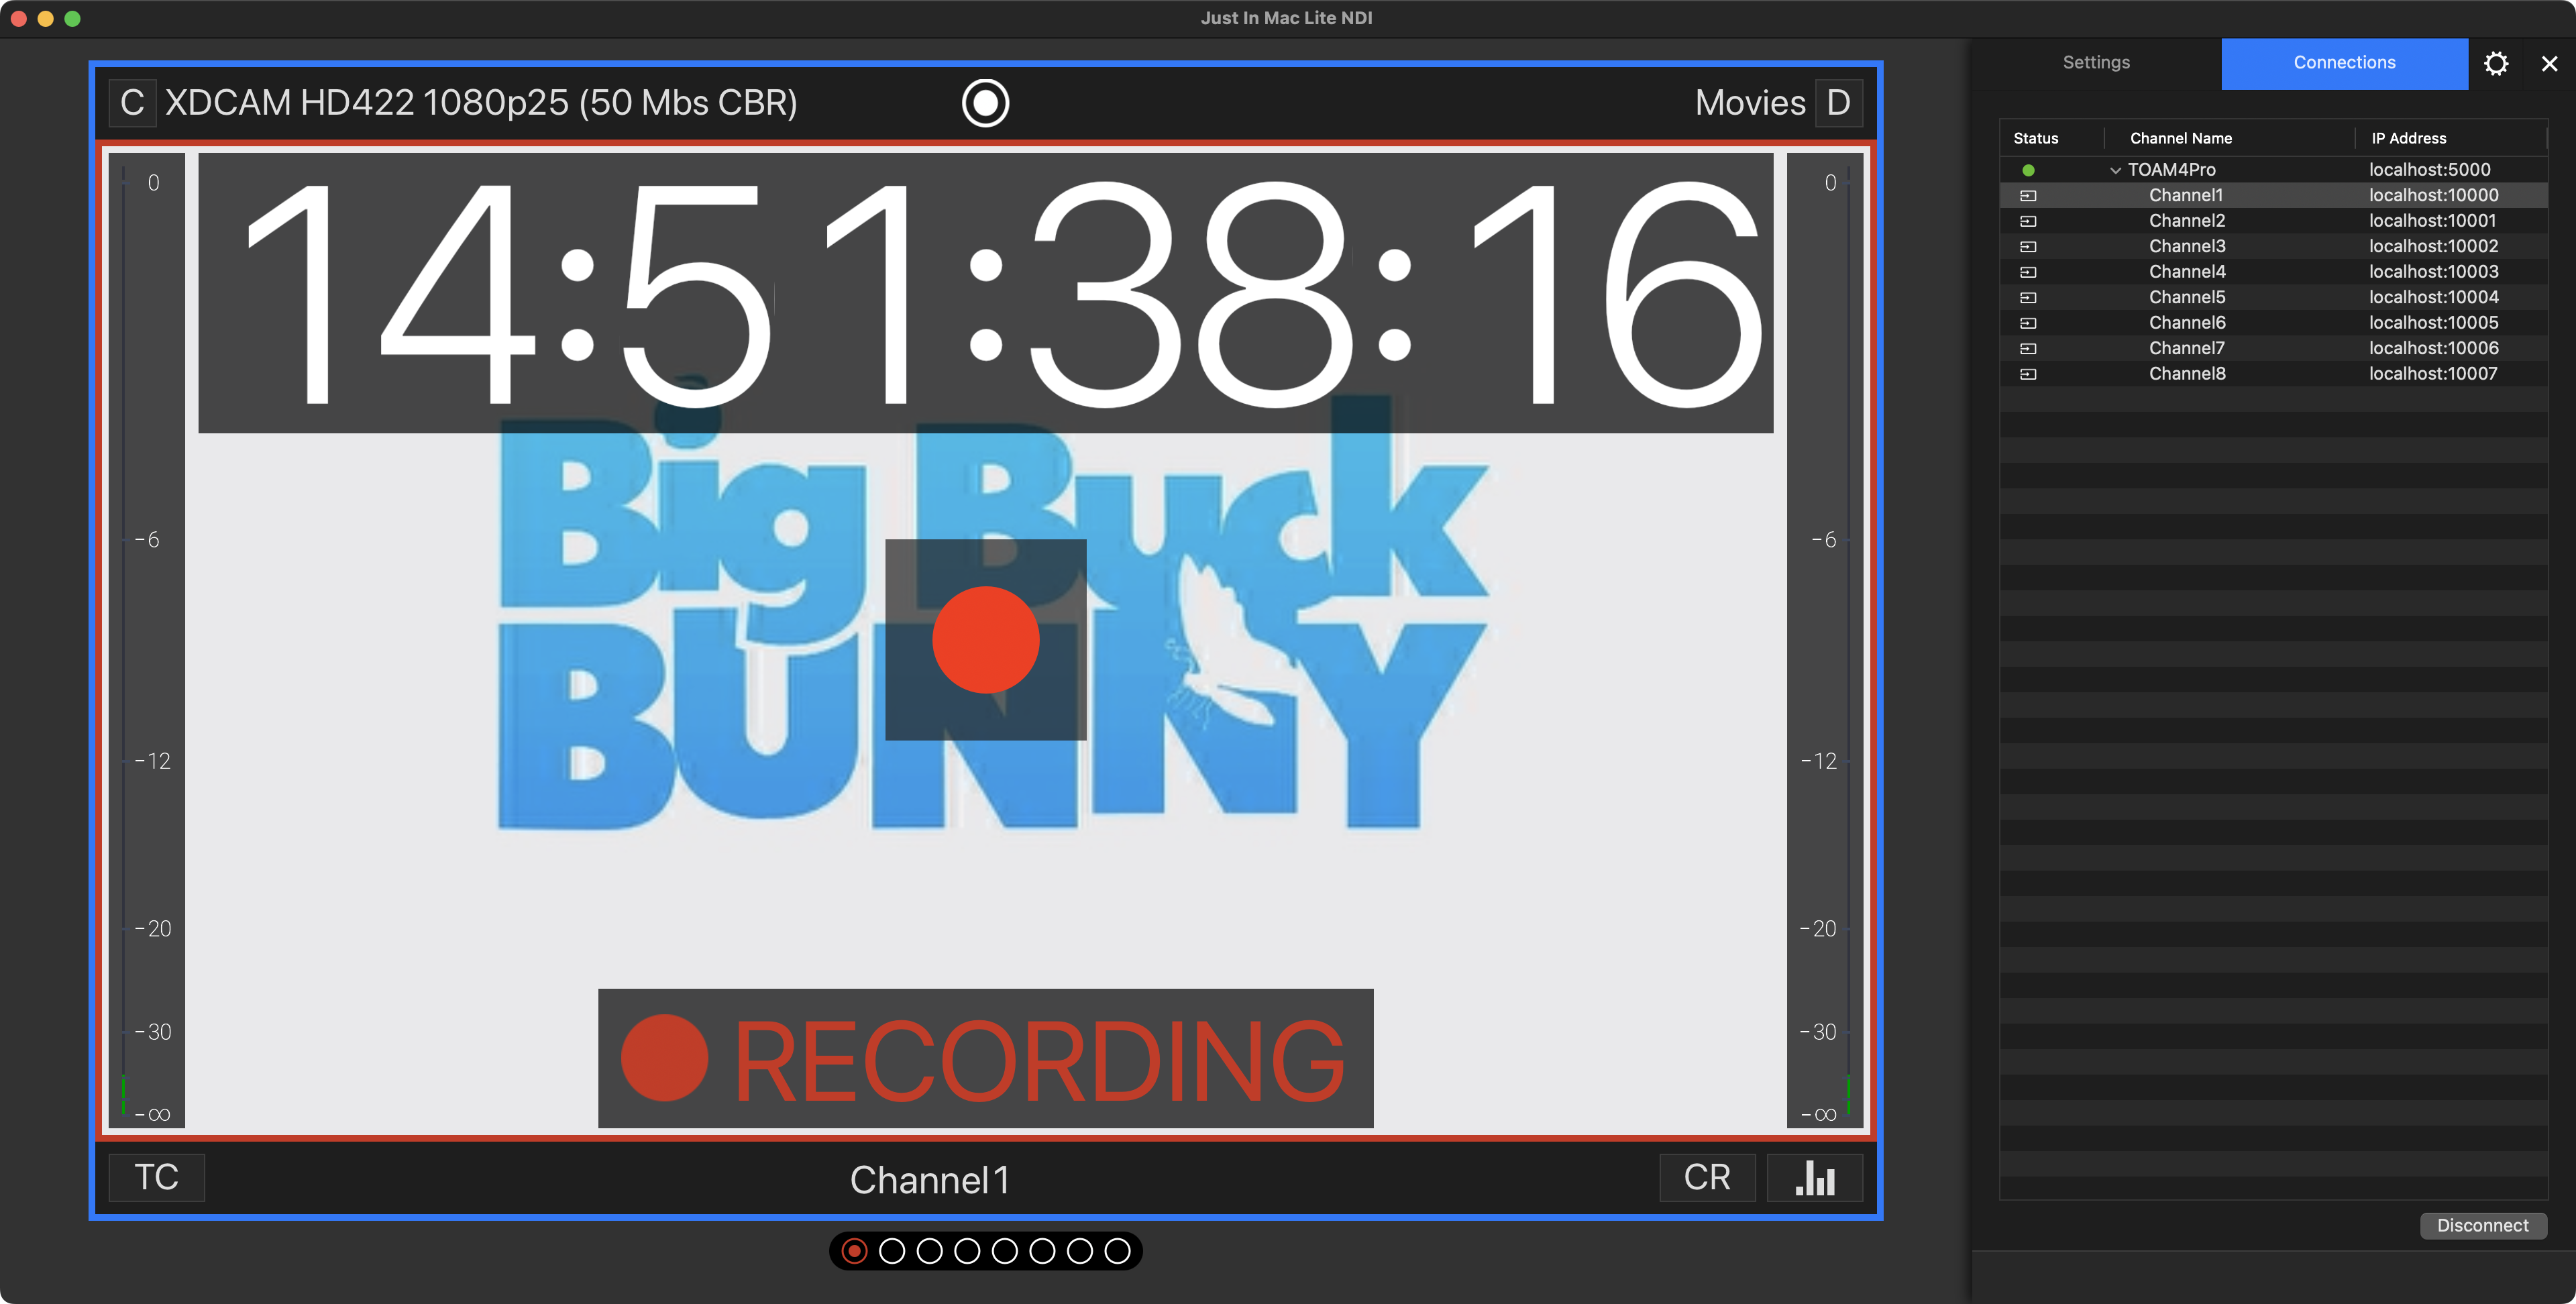Image resolution: width=2576 pixels, height=1304 pixels.
Task: Select Channel4 in the connections list
Action: (x=2273, y=272)
